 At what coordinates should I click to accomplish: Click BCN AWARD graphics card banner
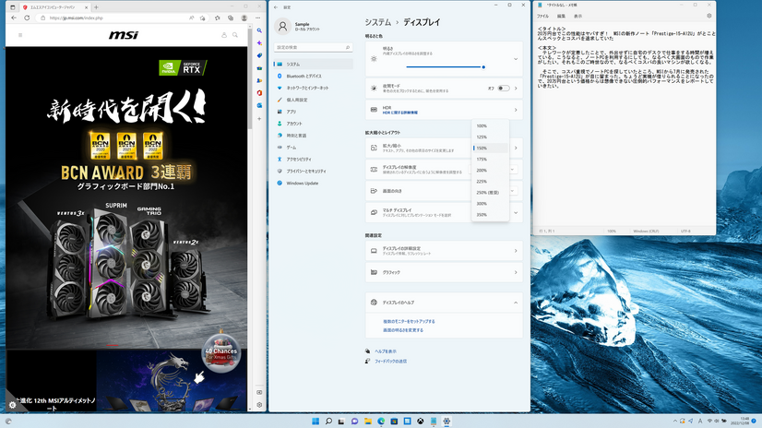[126, 196]
